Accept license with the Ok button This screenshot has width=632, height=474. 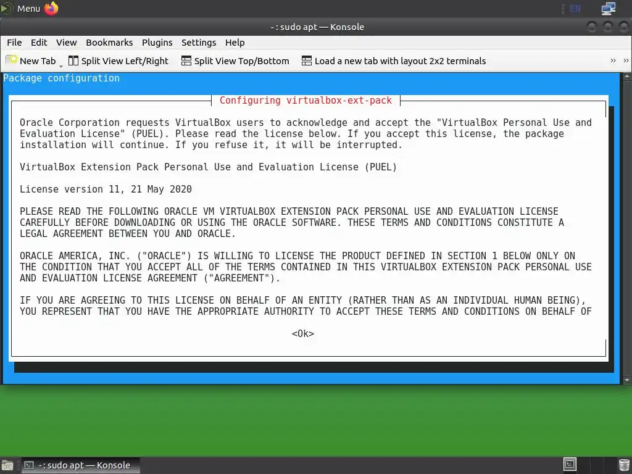click(x=302, y=334)
